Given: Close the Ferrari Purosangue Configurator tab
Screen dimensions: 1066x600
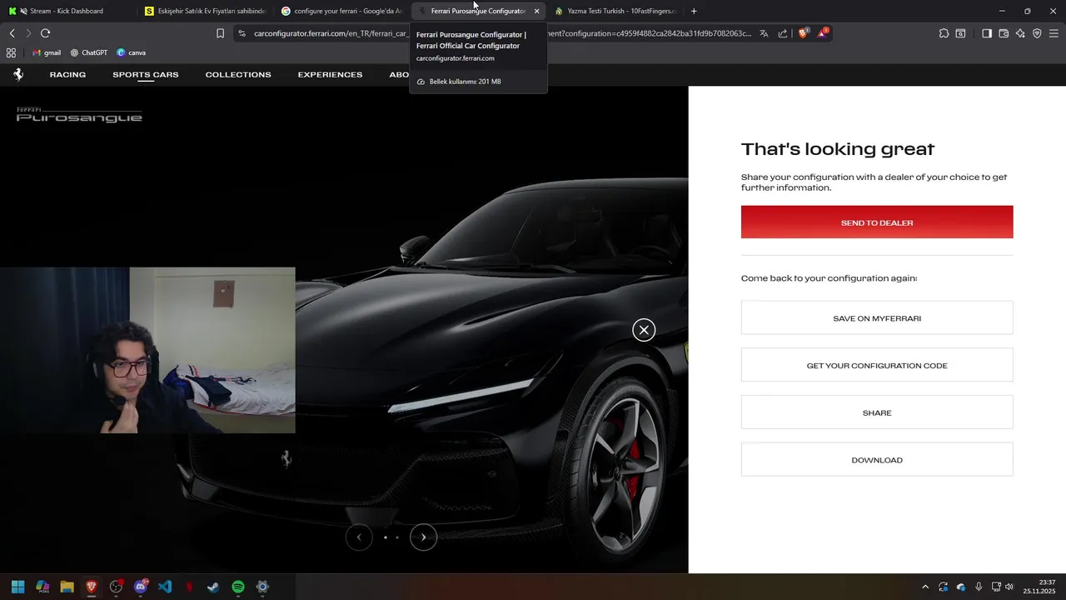Looking at the screenshot, I should 536,11.
